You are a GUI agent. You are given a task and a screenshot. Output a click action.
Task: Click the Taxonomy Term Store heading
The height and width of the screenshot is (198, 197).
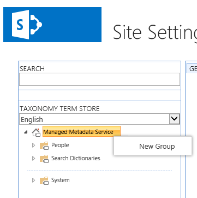point(59,109)
